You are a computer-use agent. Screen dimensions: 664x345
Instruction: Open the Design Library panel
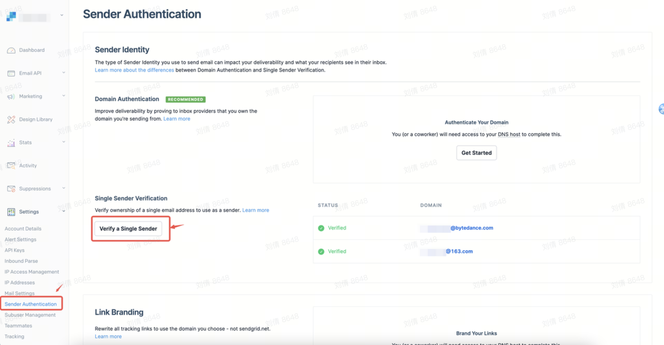click(11, 119)
